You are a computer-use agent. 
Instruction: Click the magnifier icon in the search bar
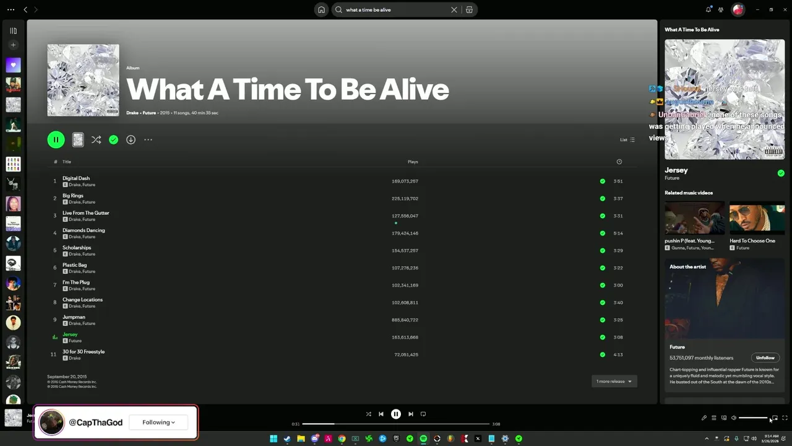coord(338,10)
